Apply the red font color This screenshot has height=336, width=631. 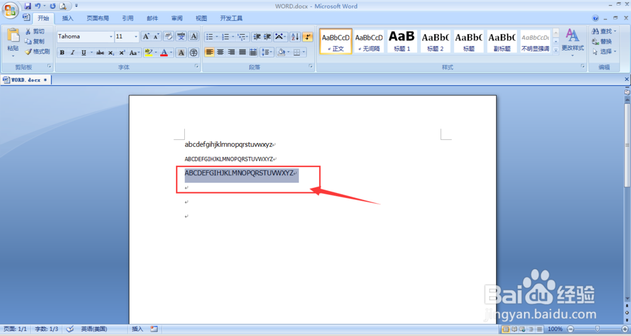[164, 53]
